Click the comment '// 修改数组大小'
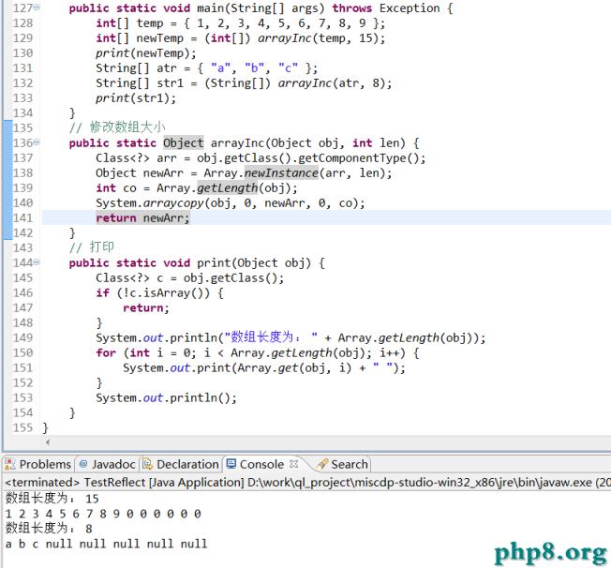 117,127
